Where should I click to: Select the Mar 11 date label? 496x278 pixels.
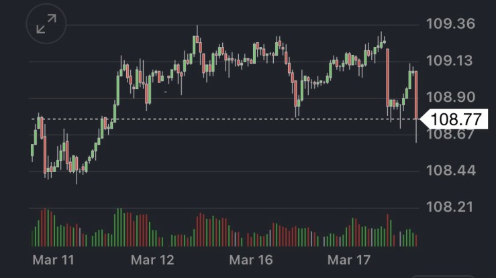[x=53, y=259]
